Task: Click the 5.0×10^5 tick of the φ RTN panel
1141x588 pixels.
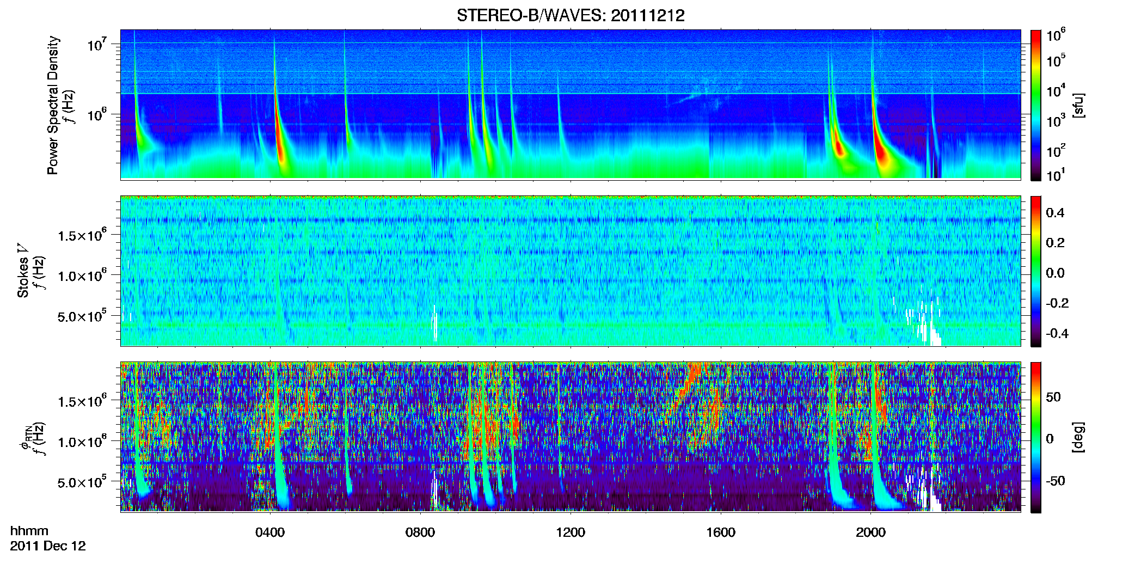Action: click(x=82, y=482)
